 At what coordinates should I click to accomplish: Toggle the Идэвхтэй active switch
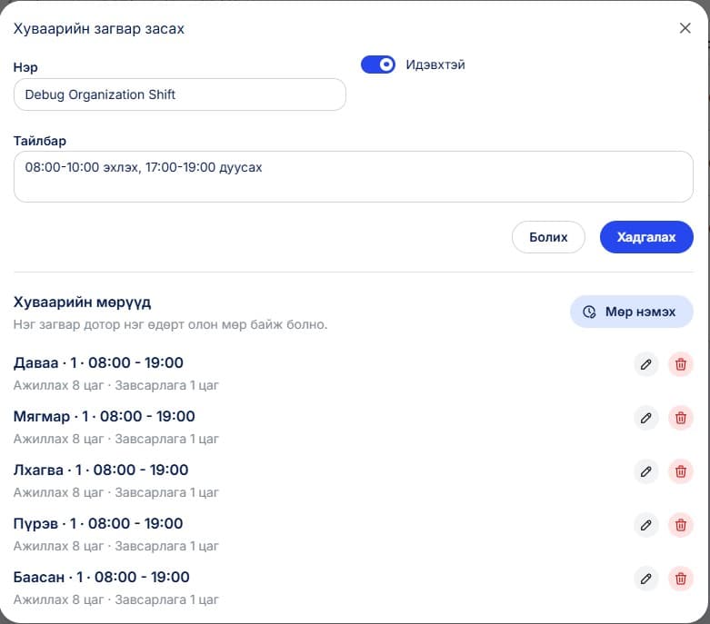coord(377,64)
